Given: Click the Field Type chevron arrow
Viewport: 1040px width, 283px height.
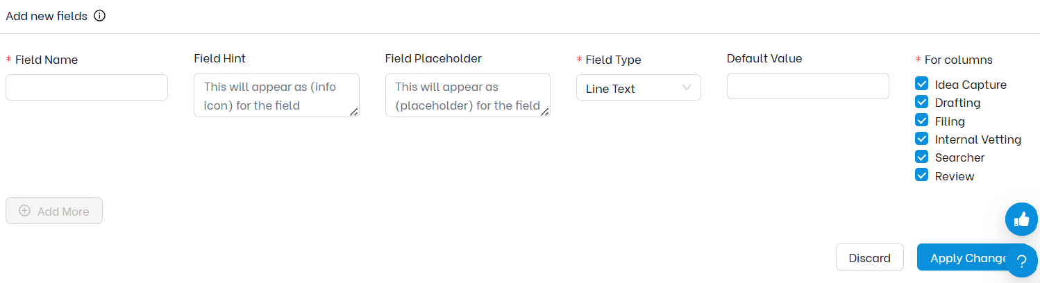Looking at the screenshot, I should [687, 87].
